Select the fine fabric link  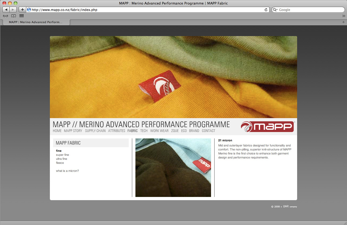pyautogui.click(x=59, y=151)
